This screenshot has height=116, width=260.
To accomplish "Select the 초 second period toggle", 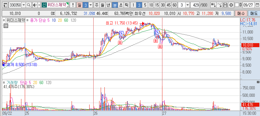I will (121, 5).
